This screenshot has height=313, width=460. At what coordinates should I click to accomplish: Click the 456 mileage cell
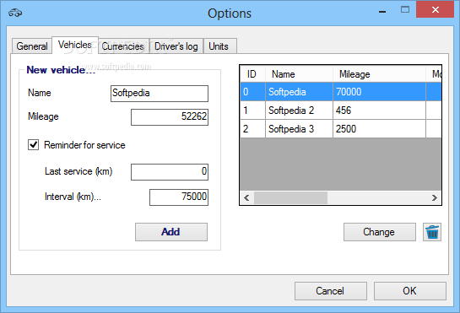click(x=379, y=111)
